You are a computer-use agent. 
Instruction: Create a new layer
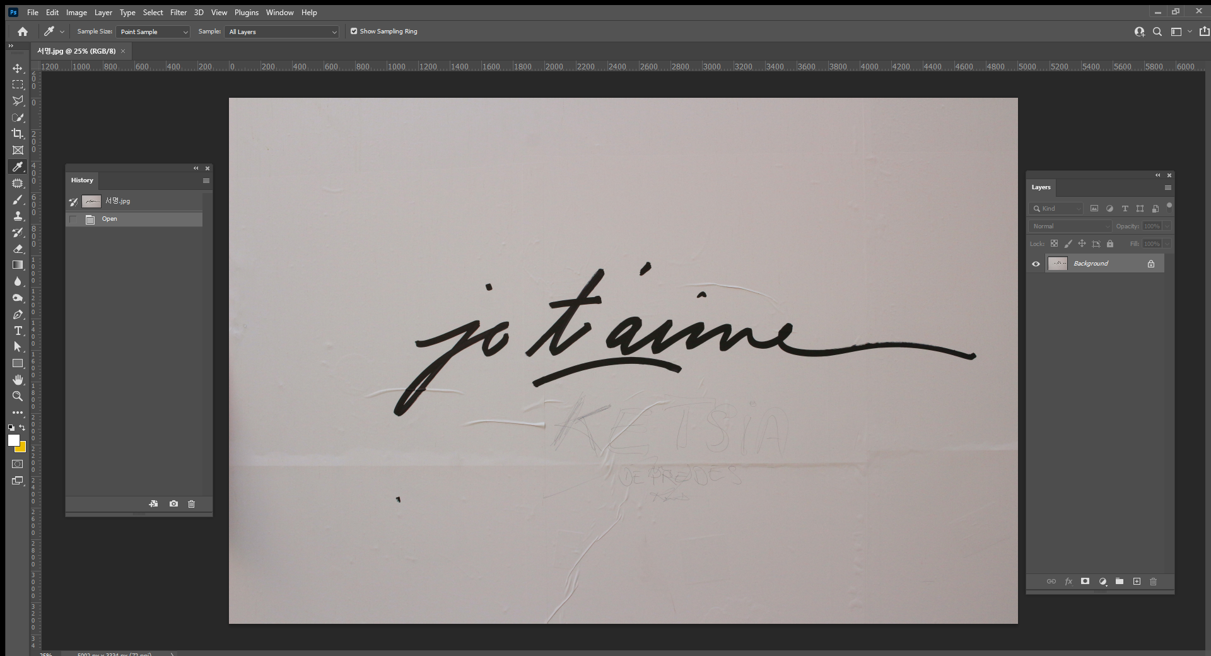click(1137, 582)
